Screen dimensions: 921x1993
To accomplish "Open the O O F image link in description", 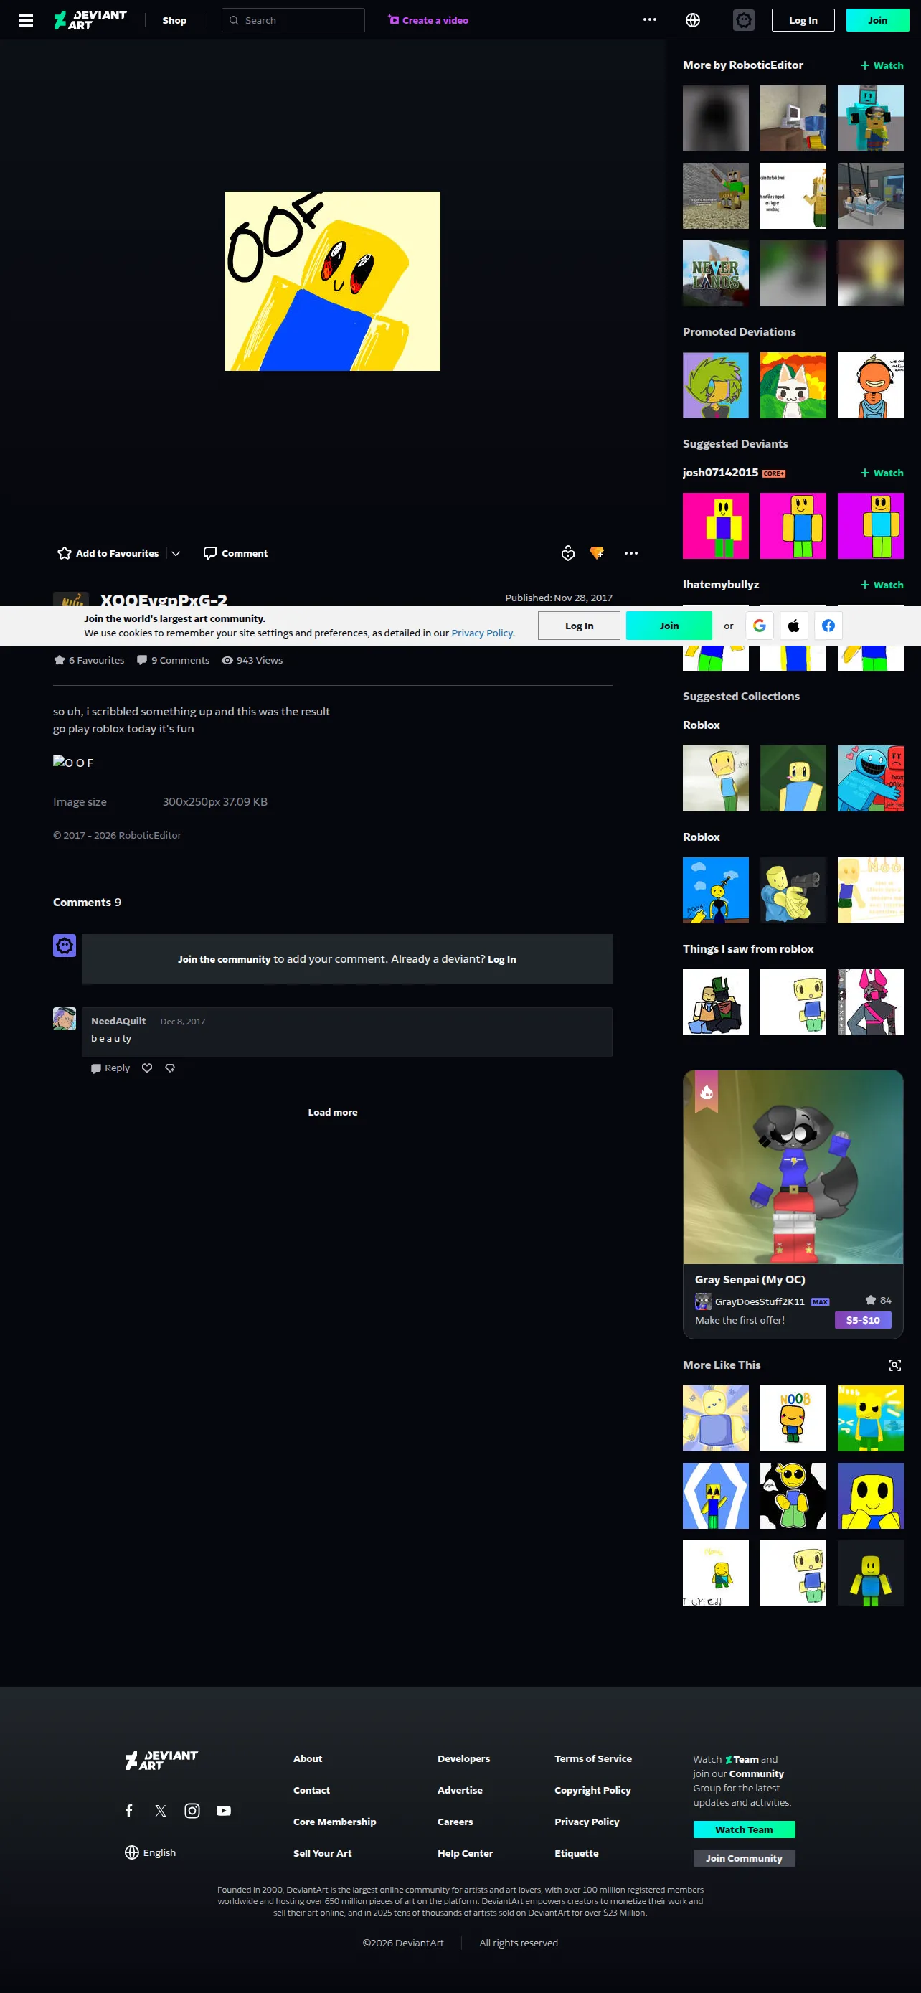I will tap(73, 763).
